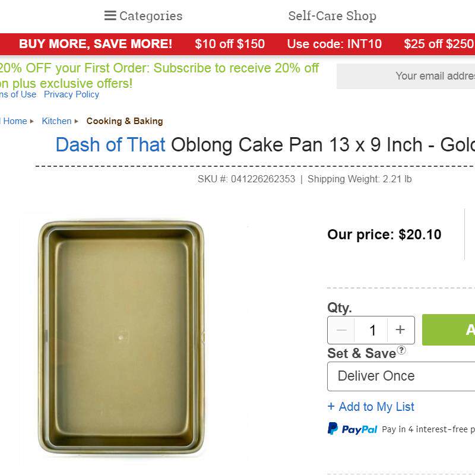Click the Home breadcrumb link
The image size is (475, 475).
tap(15, 121)
